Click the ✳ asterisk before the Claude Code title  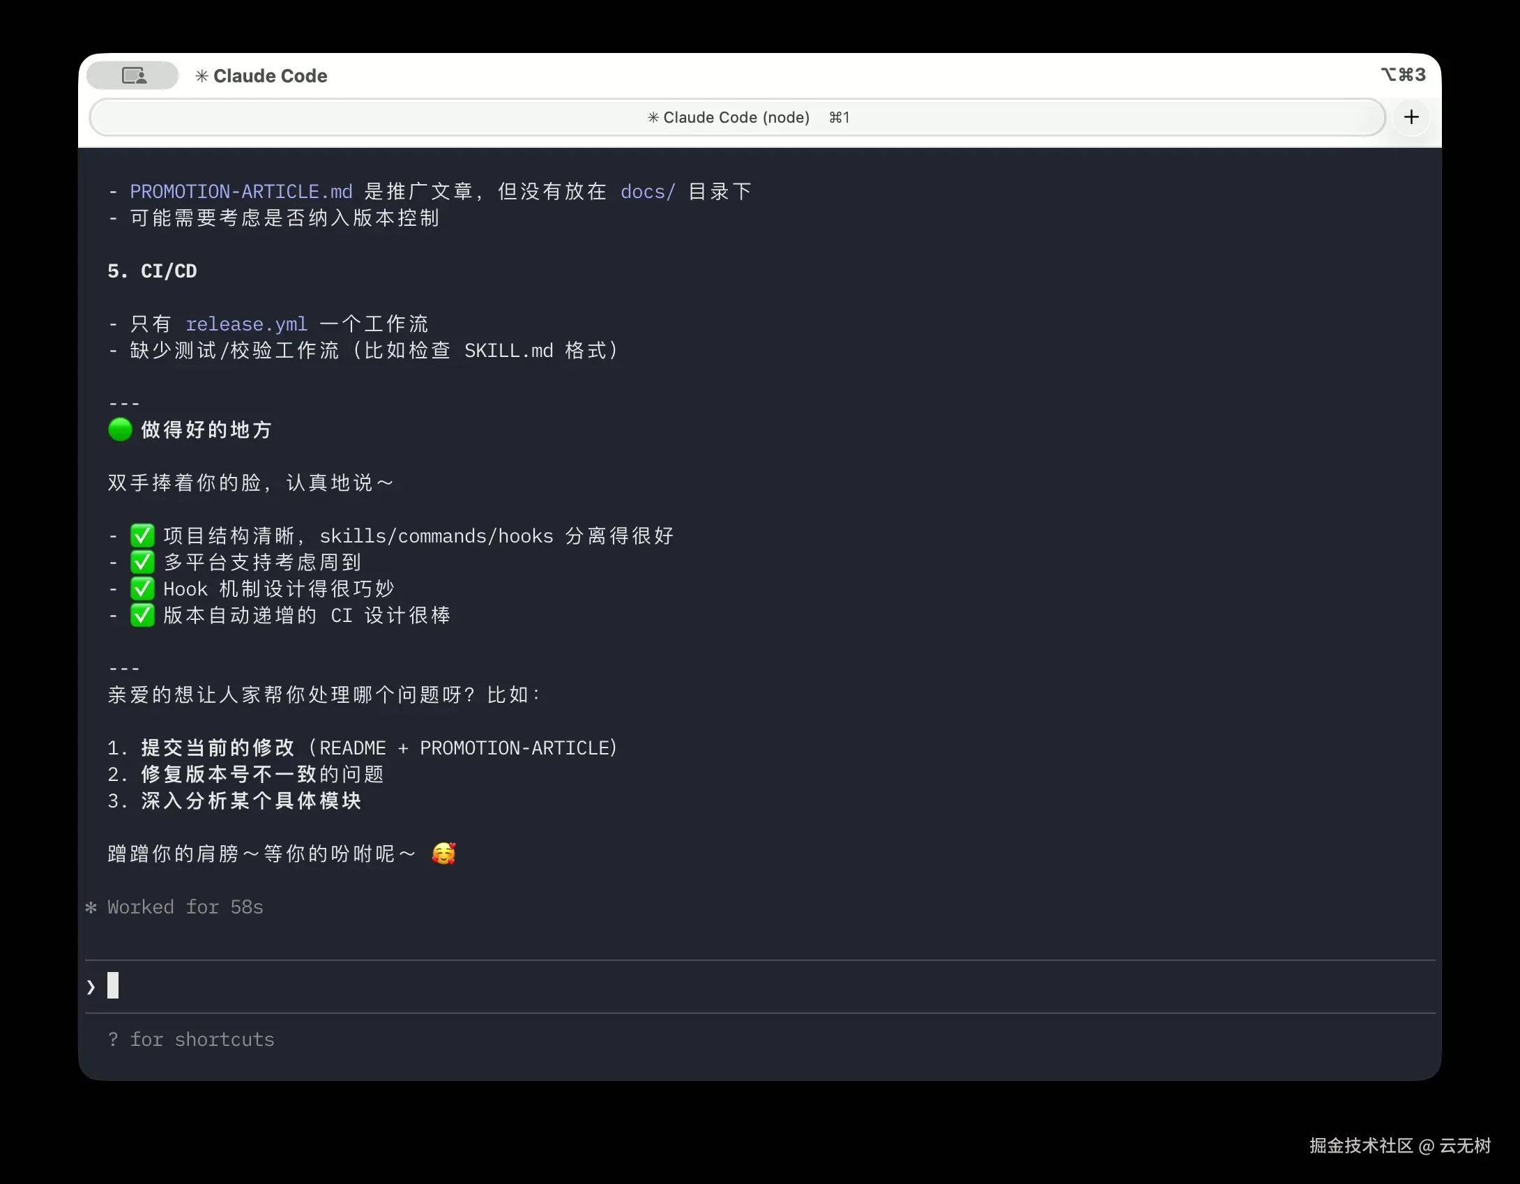[202, 77]
